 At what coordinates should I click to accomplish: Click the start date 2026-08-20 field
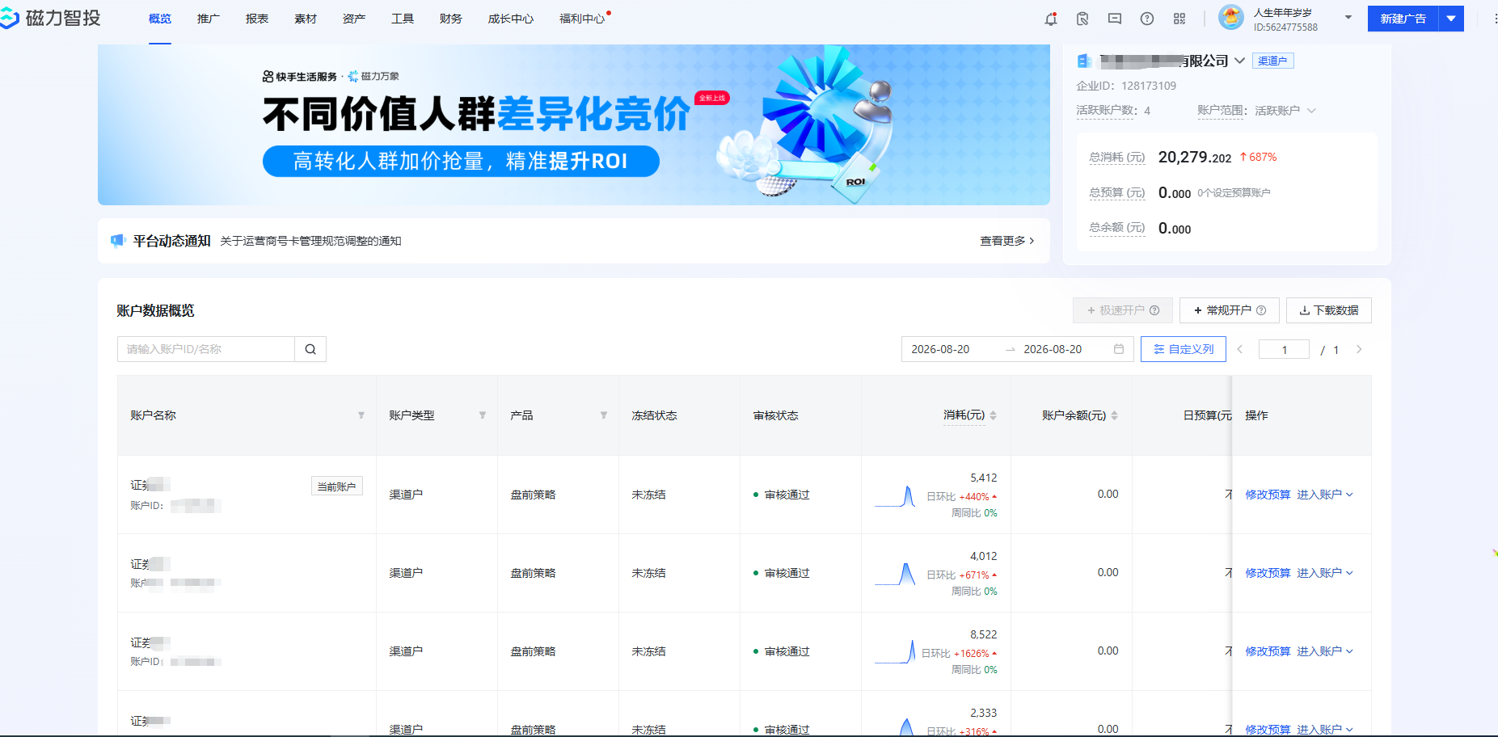point(940,349)
